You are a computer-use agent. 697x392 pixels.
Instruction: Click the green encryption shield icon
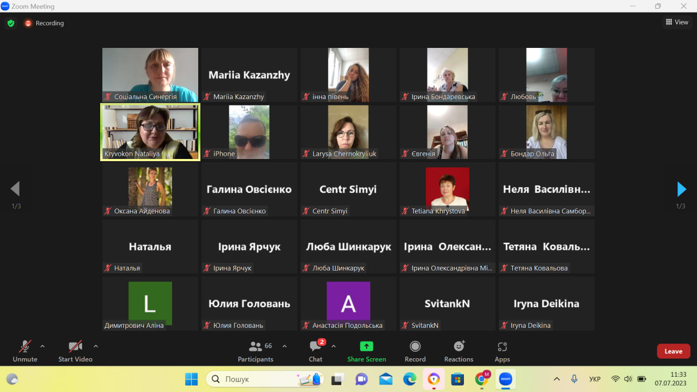[10, 23]
